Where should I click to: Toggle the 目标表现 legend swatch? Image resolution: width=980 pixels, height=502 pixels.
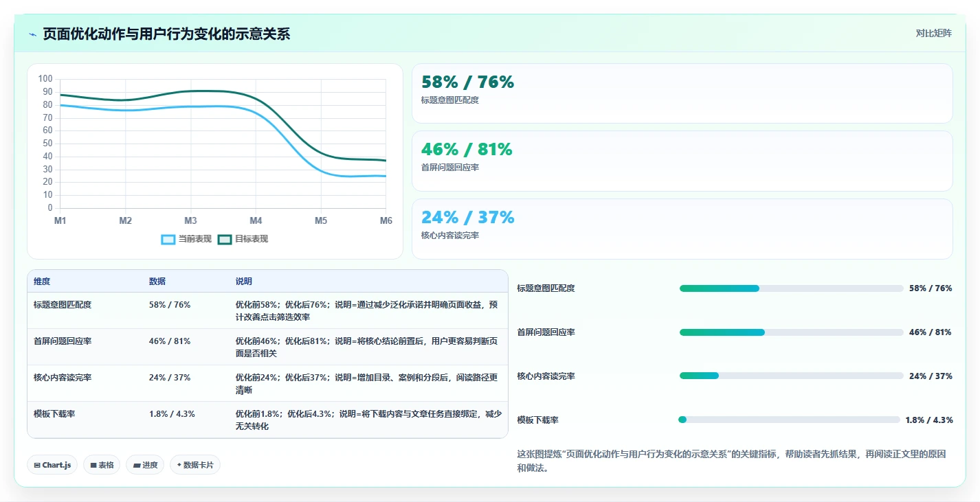[x=225, y=239]
